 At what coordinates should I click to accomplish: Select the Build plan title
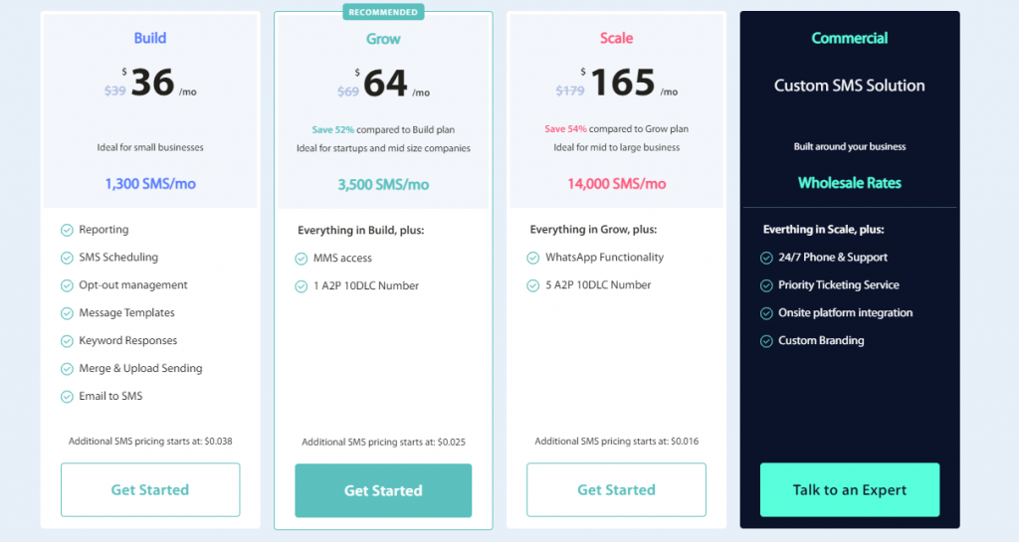150,39
